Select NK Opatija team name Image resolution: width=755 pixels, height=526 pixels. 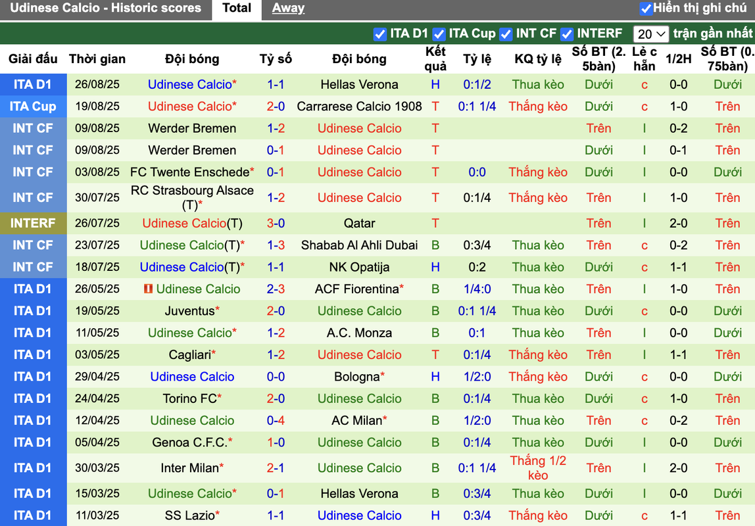(359, 267)
